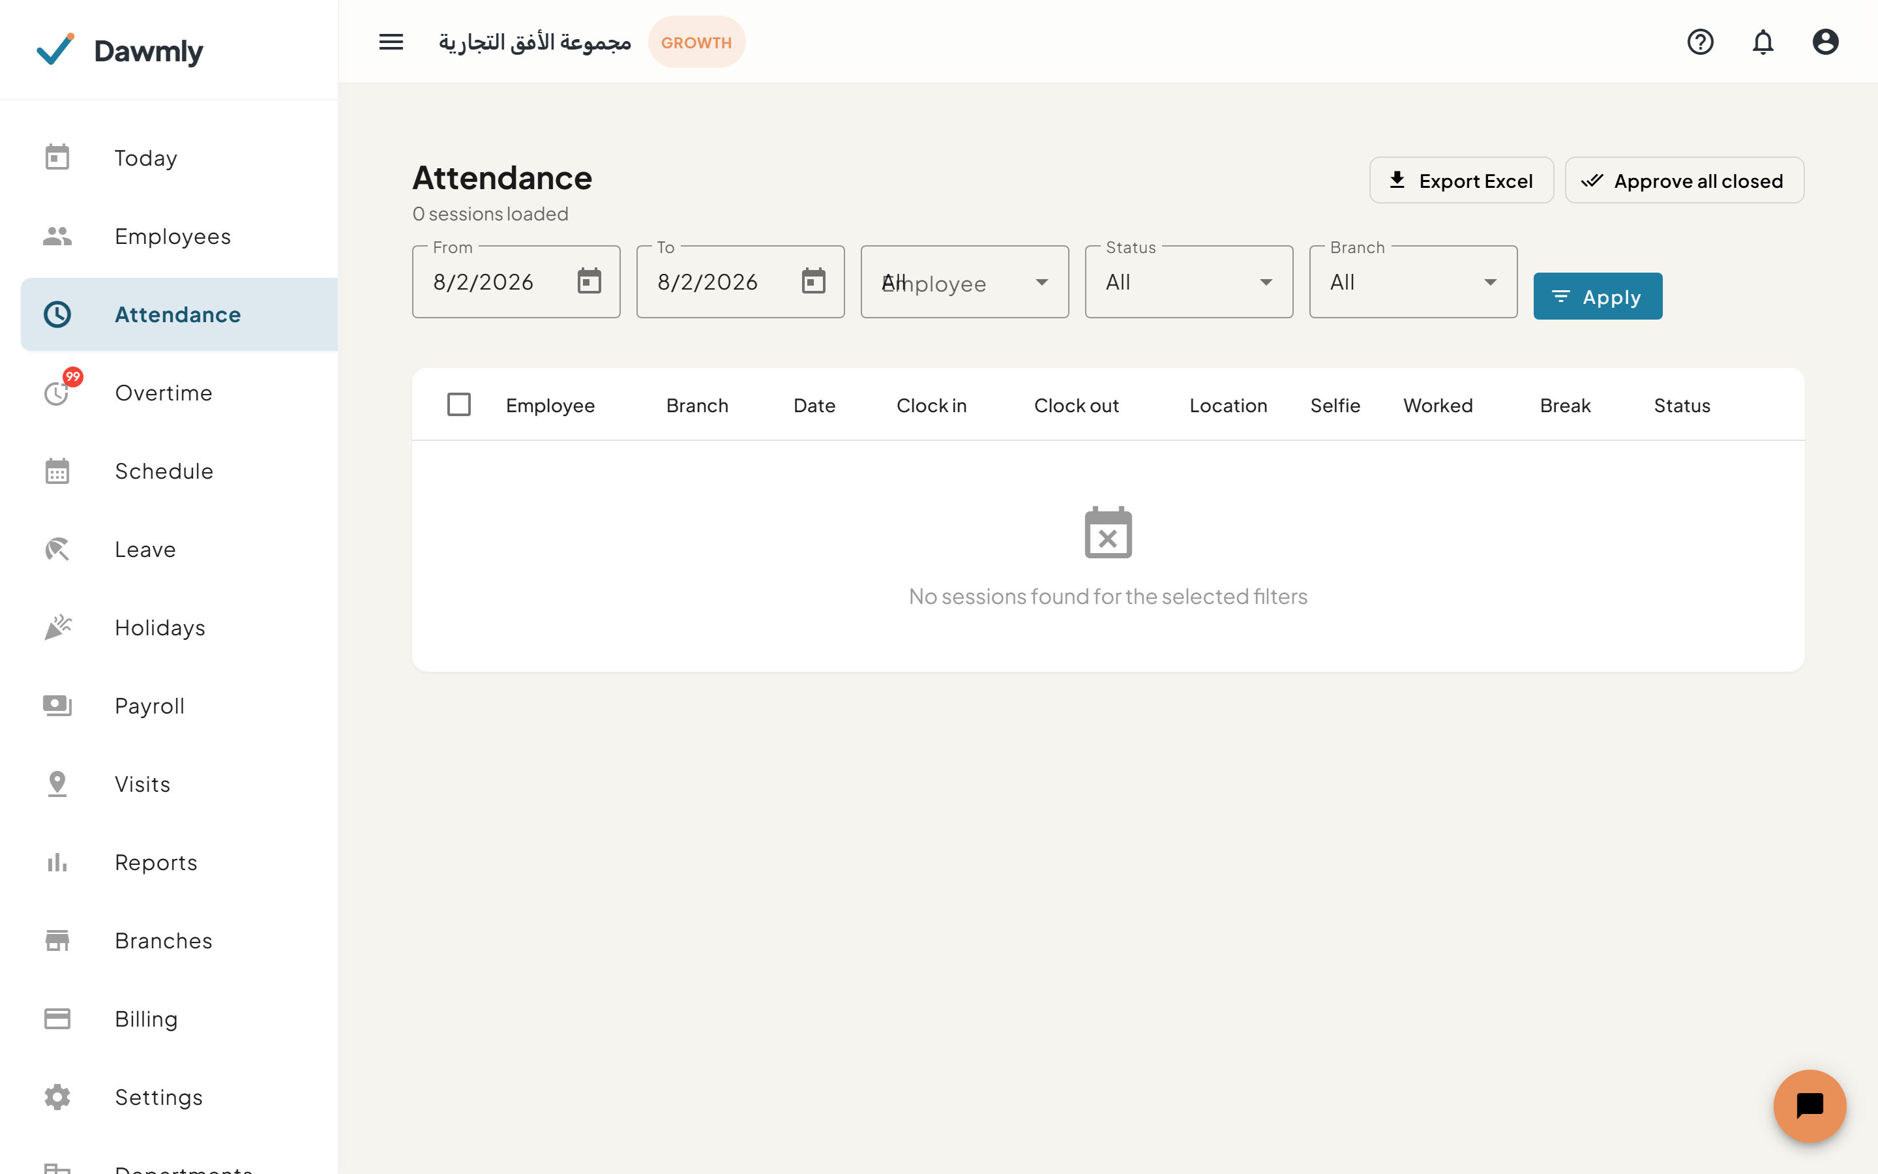Screen dimensions: 1878x1174
Task: Click the Settings gear sidebar icon
Action: (x=57, y=1096)
